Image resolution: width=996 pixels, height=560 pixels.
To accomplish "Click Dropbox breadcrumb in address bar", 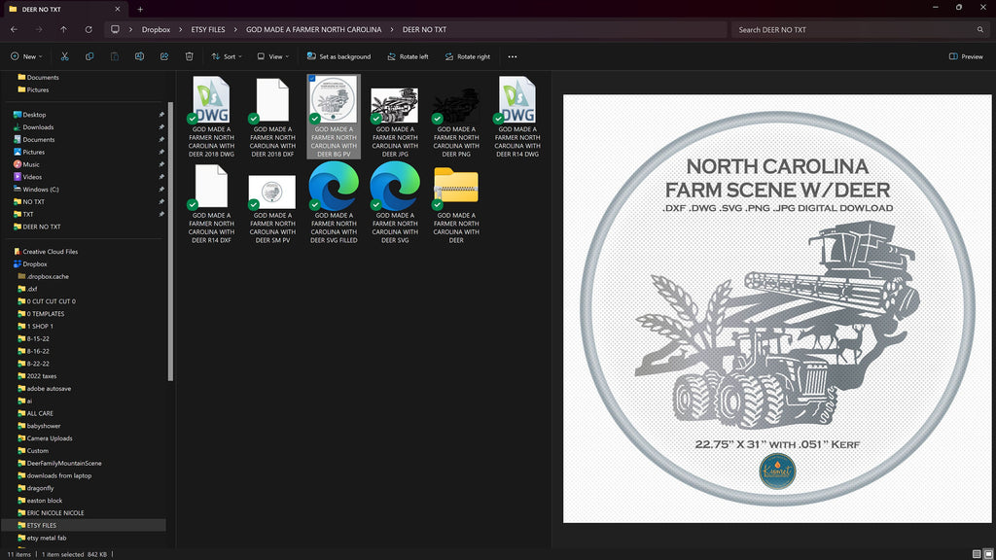I will pyautogui.click(x=156, y=29).
